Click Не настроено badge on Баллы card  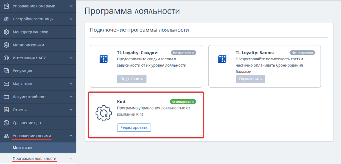click(302, 53)
